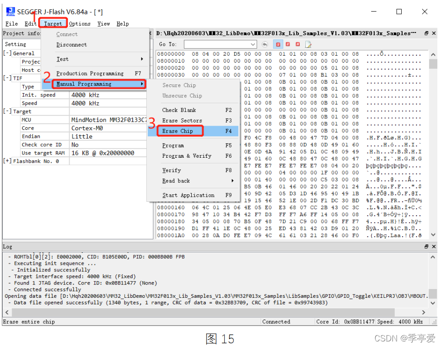Image resolution: width=442 pixels, height=347 pixels.
Task: Click hex row address 08000000
Action: click(x=171, y=54)
